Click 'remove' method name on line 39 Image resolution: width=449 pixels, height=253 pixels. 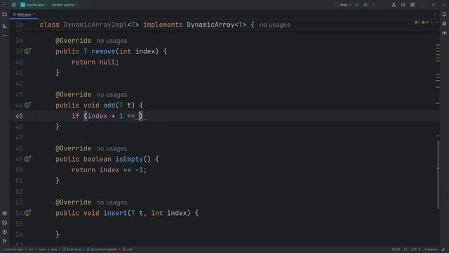(x=103, y=51)
